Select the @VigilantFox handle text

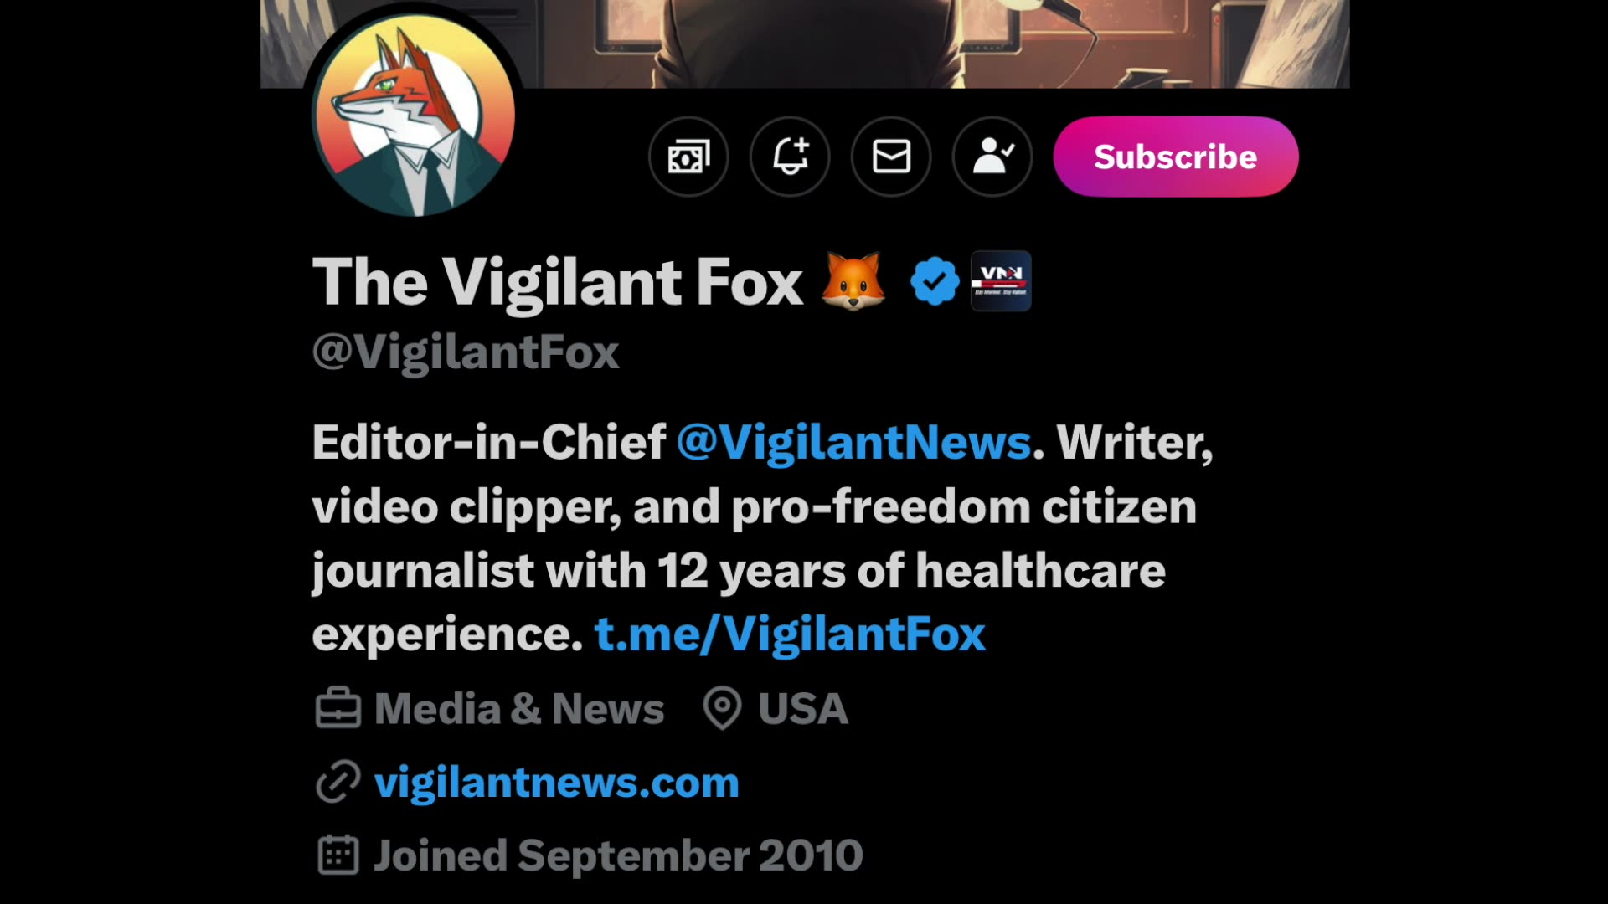coord(465,352)
